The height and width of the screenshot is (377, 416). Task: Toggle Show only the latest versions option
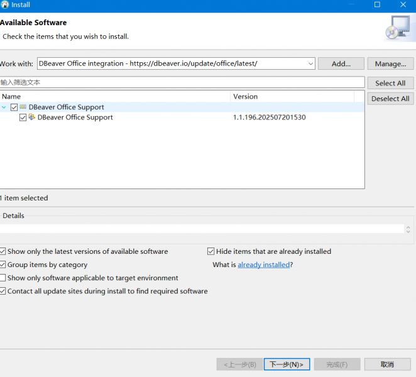[x=3, y=251]
